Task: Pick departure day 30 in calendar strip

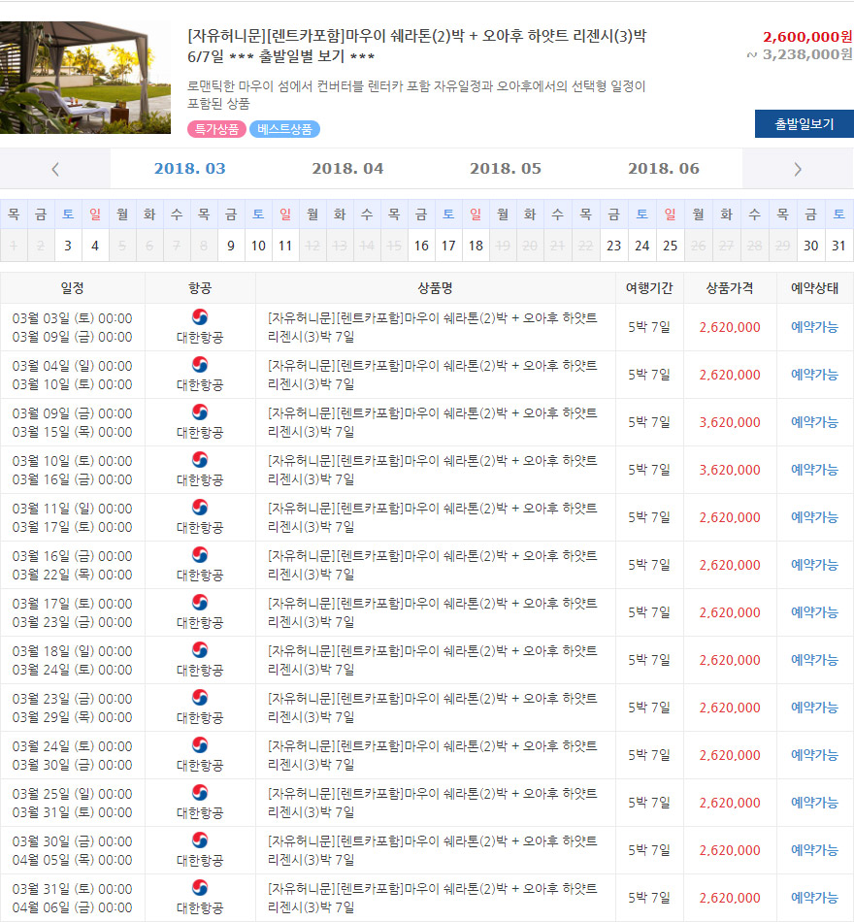Action: 810,246
